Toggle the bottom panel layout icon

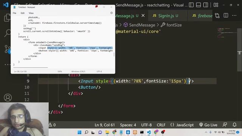(198, 5)
